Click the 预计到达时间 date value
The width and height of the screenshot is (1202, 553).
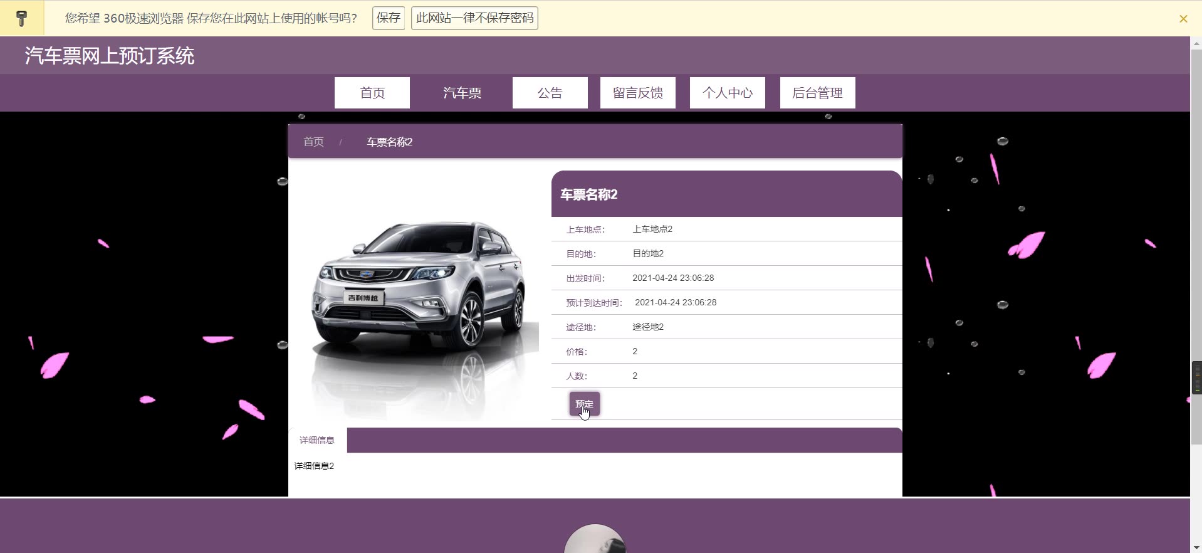tap(676, 302)
